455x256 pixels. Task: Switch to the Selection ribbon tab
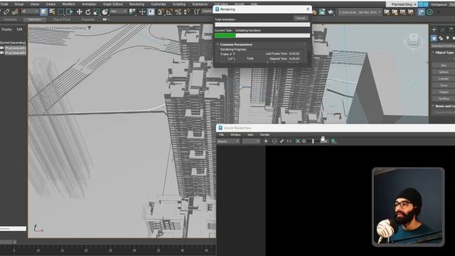tap(35, 19)
